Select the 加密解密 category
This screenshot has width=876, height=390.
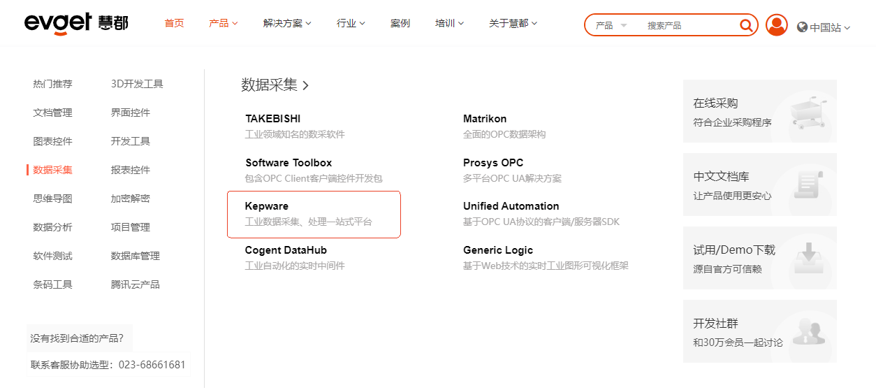coord(131,198)
